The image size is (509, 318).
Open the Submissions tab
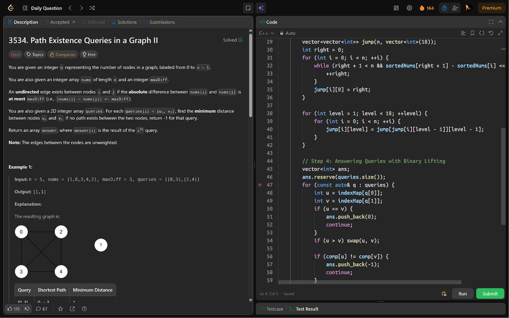coord(159,22)
